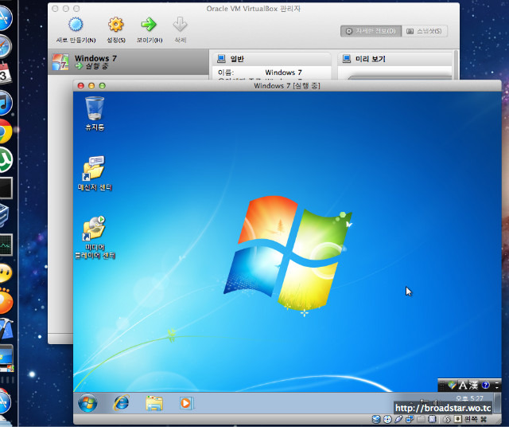Screen dimensions: 509x427
Task: Open the yellow smiley face Dock icon
Action: coord(5,273)
